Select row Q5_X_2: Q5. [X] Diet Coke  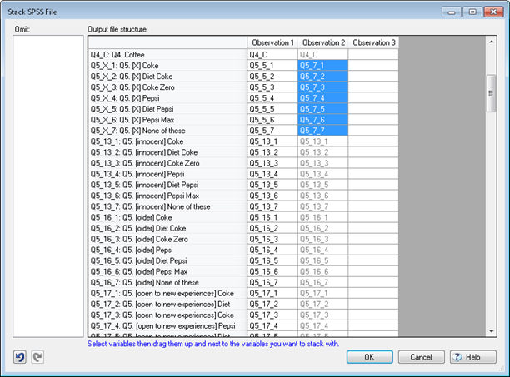click(x=167, y=77)
